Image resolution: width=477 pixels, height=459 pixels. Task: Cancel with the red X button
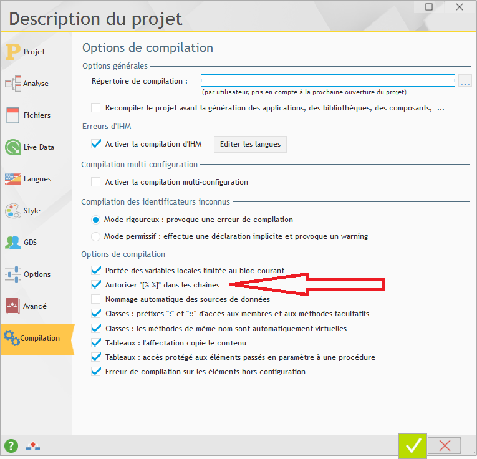click(x=445, y=446)
